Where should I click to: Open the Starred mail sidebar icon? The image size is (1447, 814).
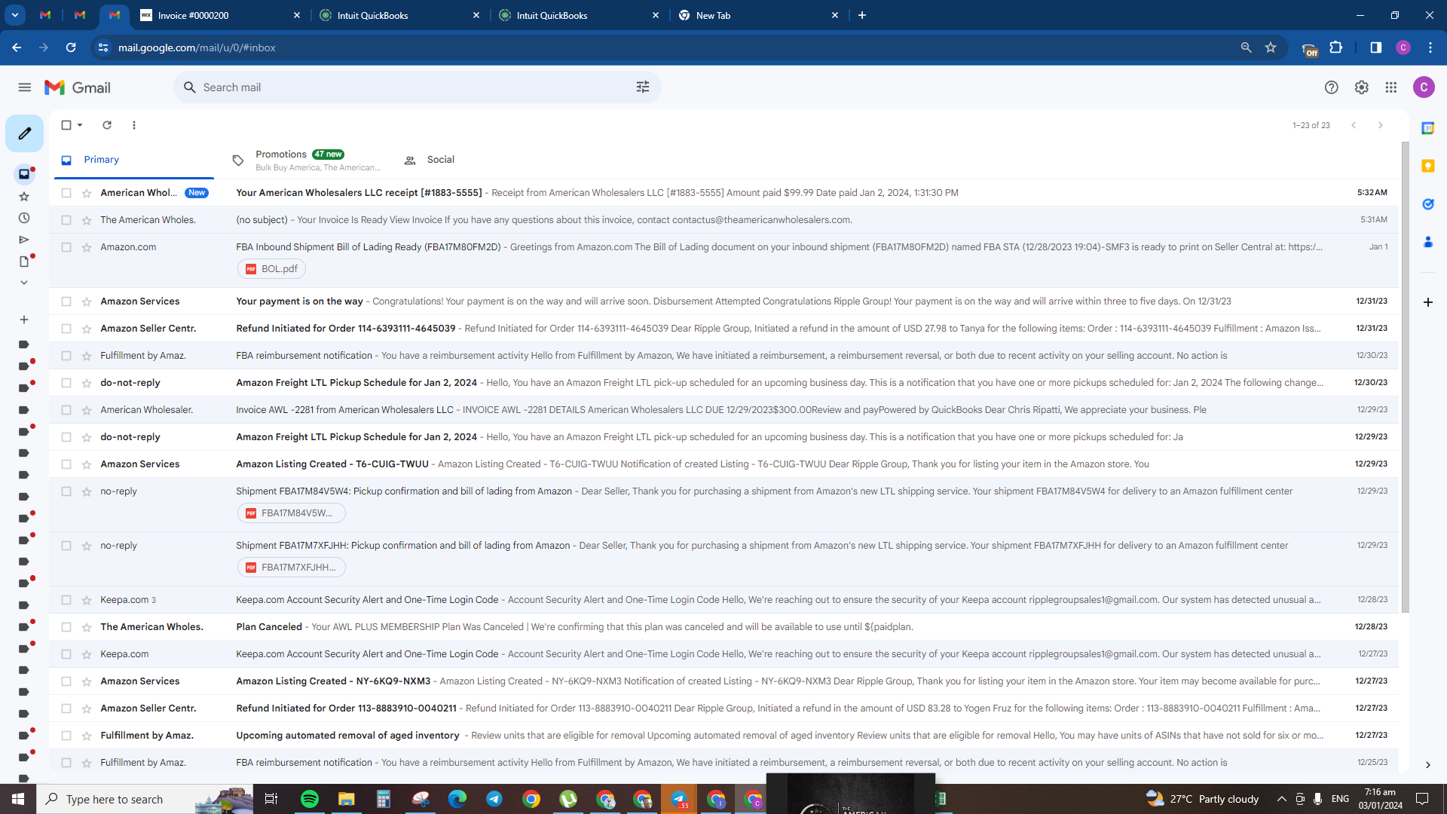pyautogui.click(x=24, y=197)
